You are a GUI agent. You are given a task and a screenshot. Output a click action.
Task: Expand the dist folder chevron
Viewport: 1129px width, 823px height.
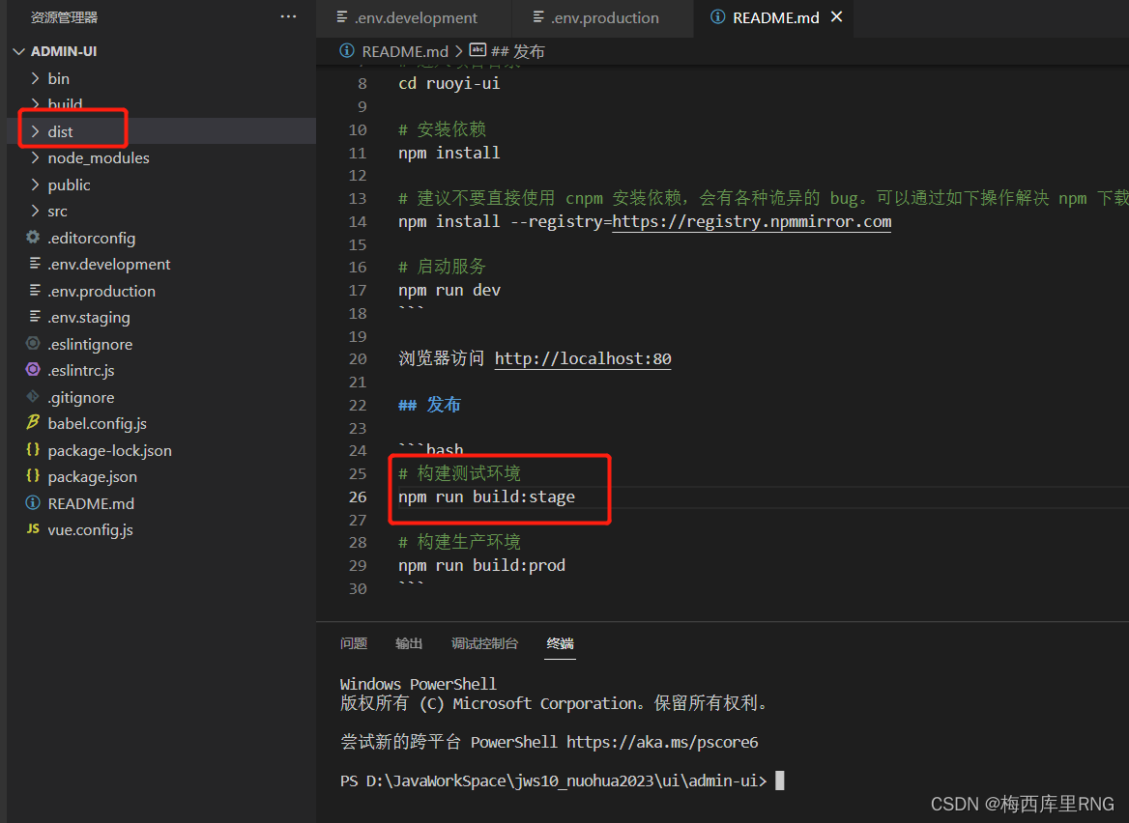(35, 131)
